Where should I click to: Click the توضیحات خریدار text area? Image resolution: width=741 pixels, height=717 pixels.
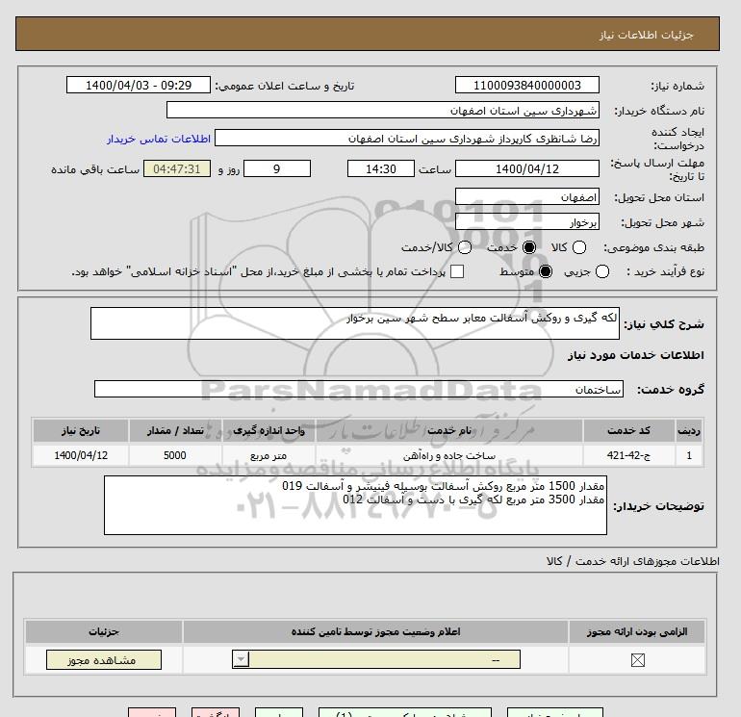pyautogui.click(x=355, y=505)
